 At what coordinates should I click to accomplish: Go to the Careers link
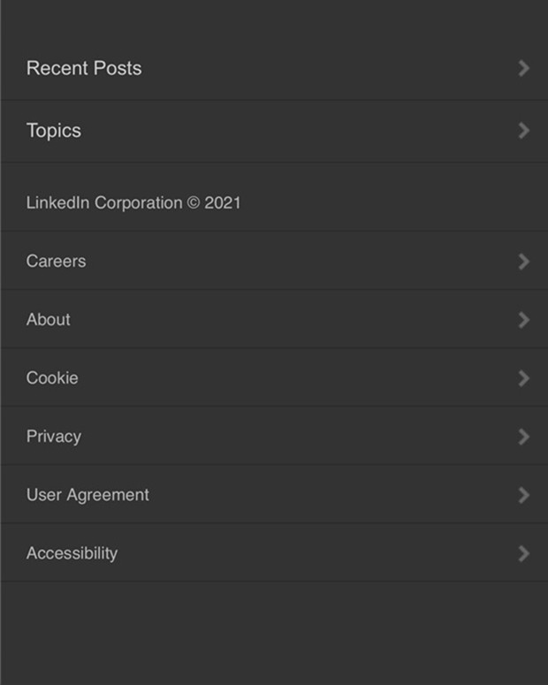[274, 262]
